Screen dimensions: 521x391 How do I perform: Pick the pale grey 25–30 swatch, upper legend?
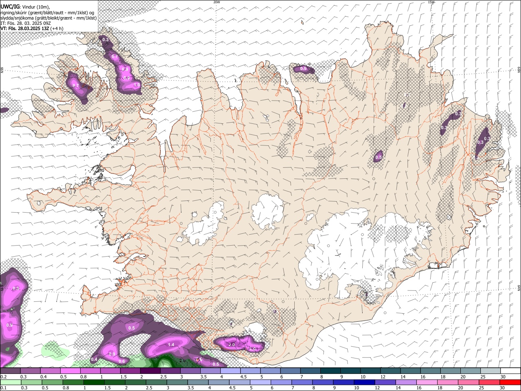coord(491,371)
